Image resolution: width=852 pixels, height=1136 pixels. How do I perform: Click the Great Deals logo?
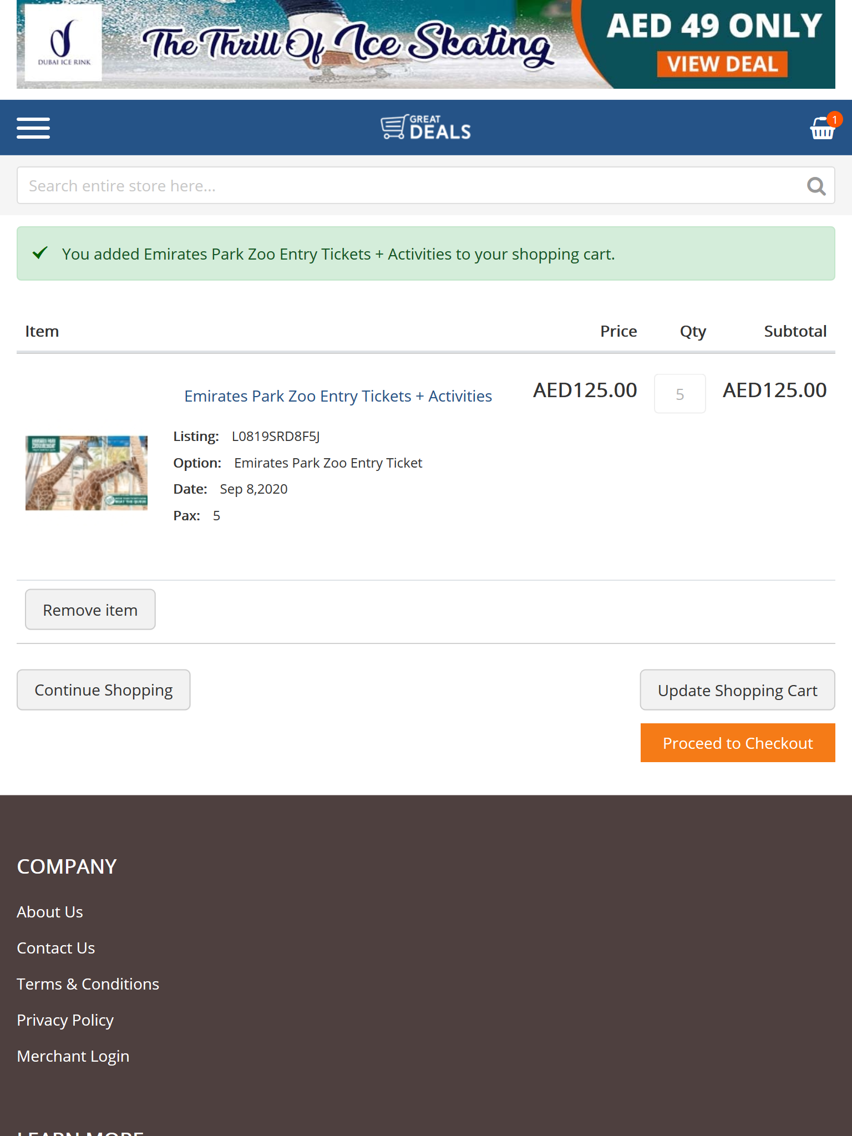pyautogui.click(x=426, y=128)
